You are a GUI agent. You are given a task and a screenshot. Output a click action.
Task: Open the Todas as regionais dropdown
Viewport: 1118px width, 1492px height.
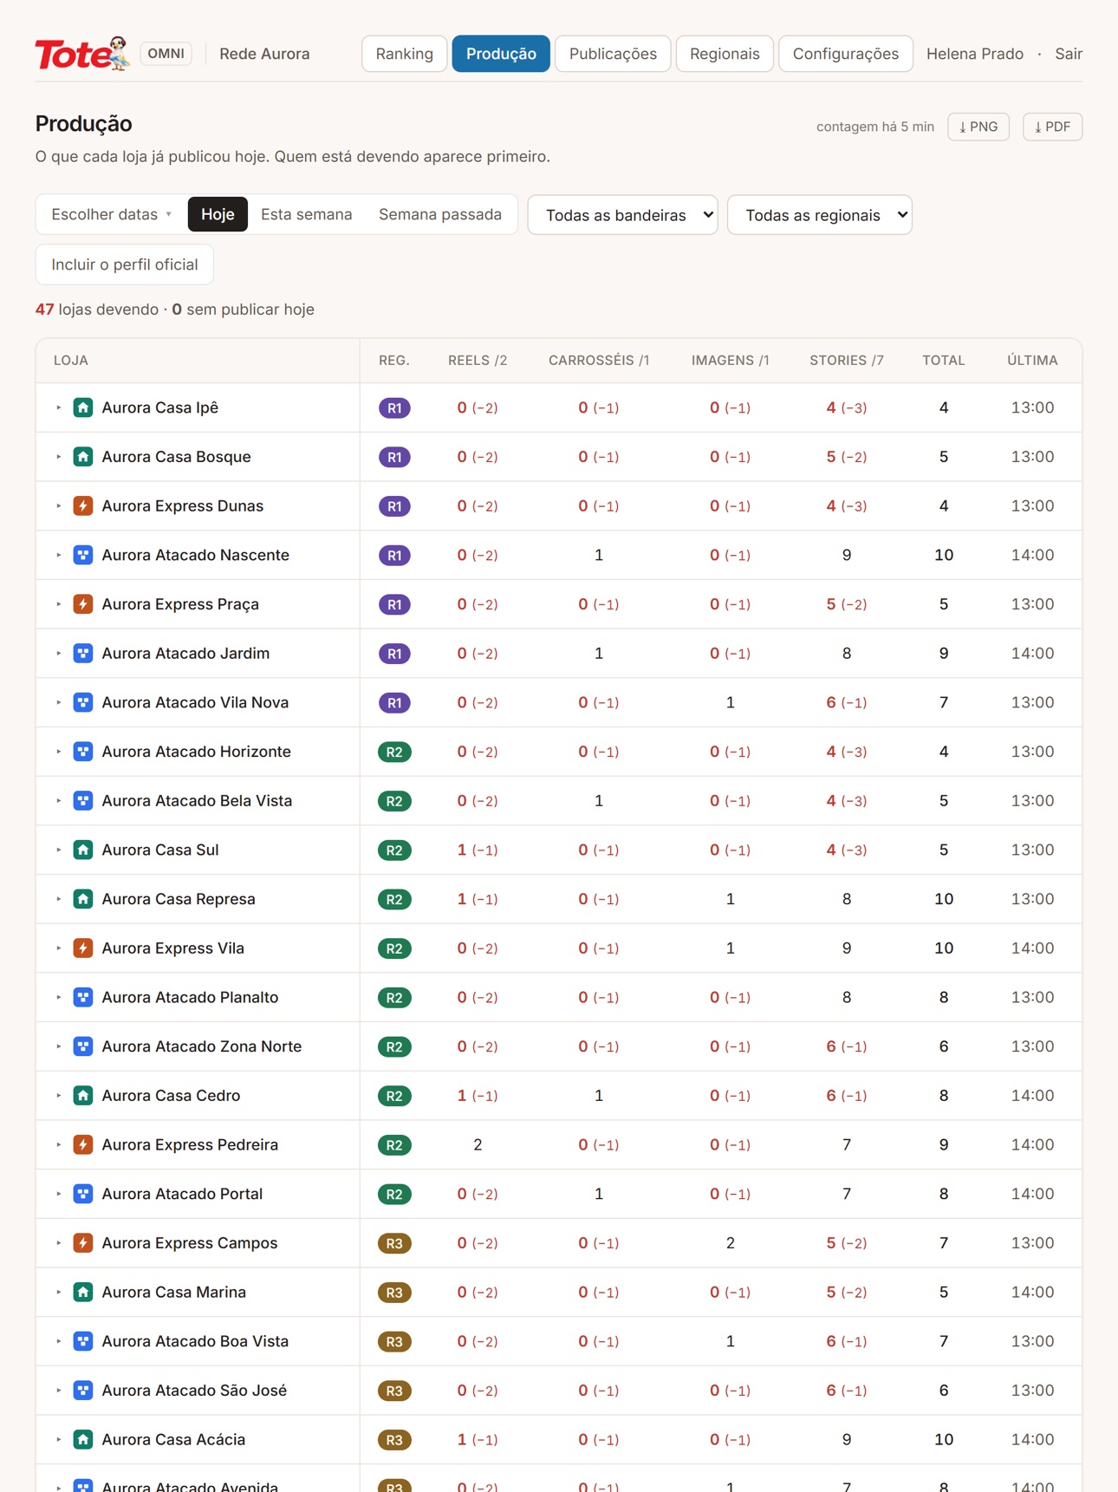coord(820,215)
